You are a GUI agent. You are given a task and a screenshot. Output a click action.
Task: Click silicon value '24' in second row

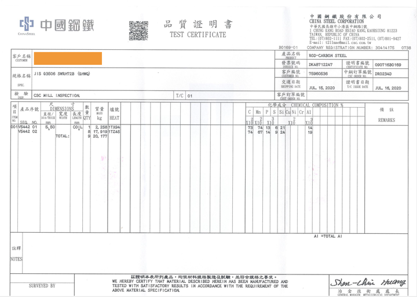pyautogui.click(x=283, y=132)
